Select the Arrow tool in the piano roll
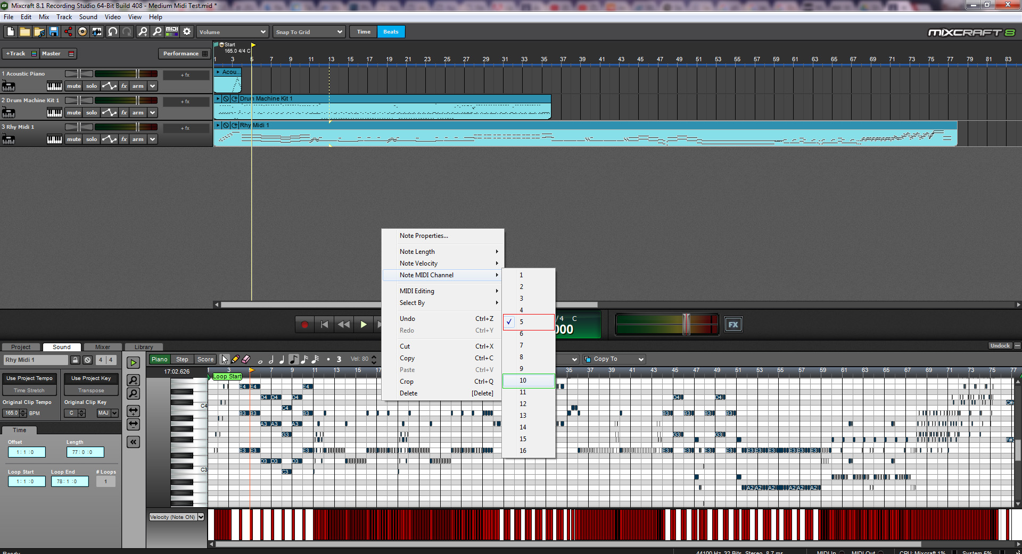The image size is (1022, 554). pos(225,359)
